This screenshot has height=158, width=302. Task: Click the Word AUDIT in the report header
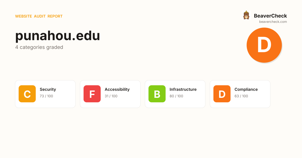click(40, 16)
